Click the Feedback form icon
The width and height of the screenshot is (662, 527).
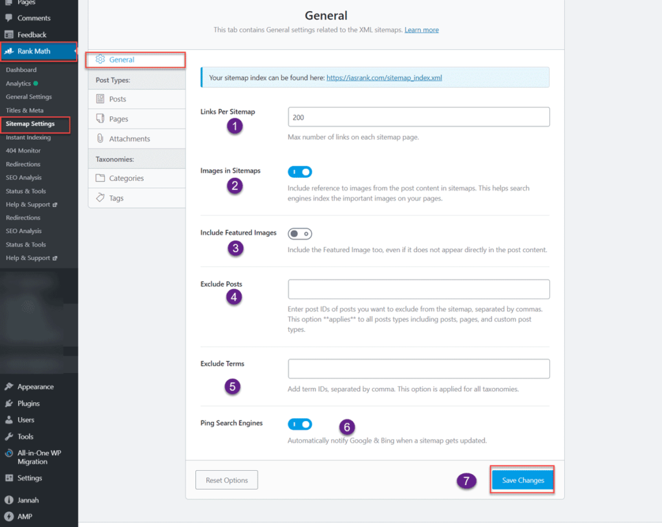click(x=9, y=35)
